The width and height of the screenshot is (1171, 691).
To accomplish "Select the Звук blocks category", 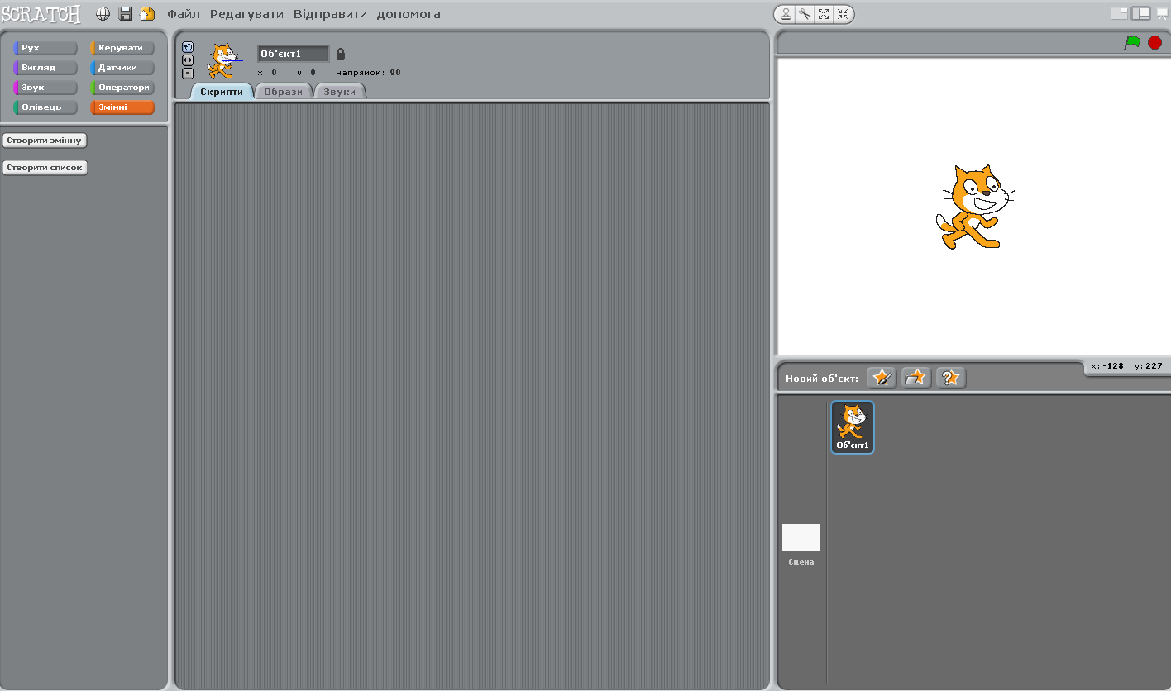I will tap(45, 88).
